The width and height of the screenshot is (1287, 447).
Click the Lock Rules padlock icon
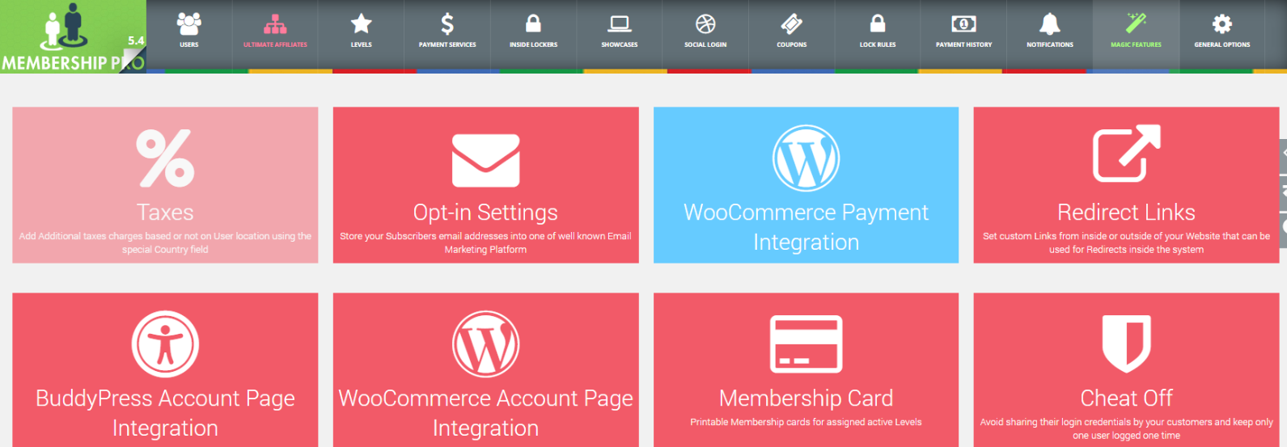coord(878,23)
